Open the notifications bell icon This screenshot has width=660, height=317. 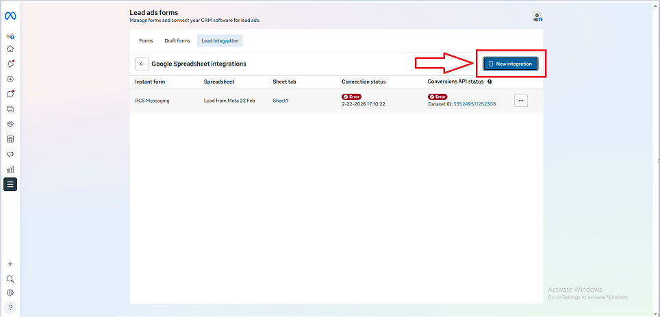[x=10, y=64]
